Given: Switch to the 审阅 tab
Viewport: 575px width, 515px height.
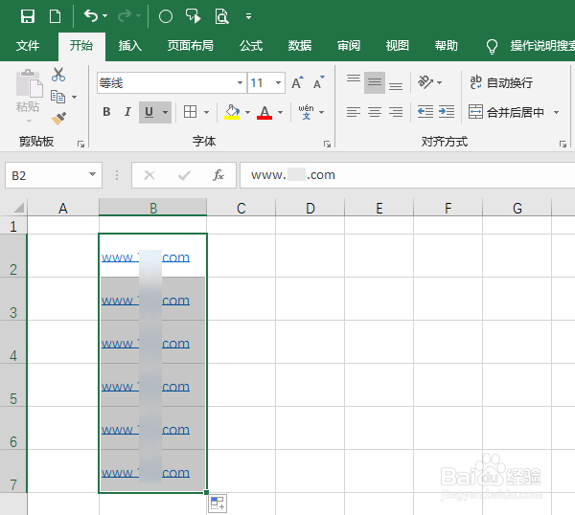Looking at the screenshot, I should pos(349,46).
